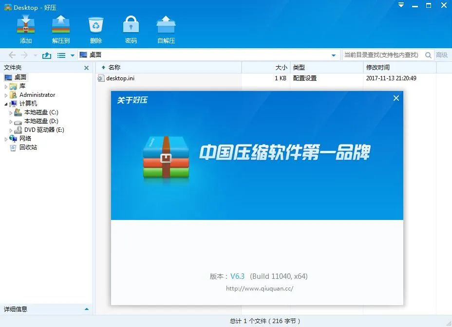The image size is (452, 327).
Task: Switch view mode with the list icon
Action: click(61, 55)
